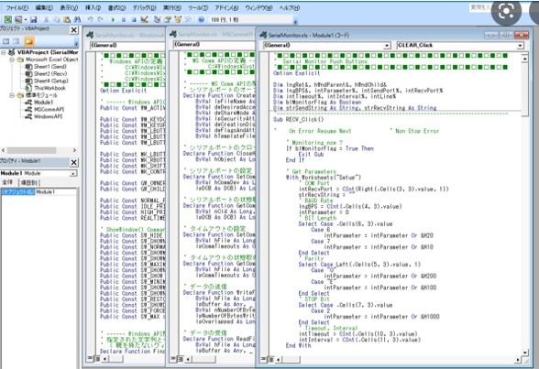Open (General) dropdown in MSCommAPI window
The height and width of the screenshot is (369, 539).
(214, 44)
